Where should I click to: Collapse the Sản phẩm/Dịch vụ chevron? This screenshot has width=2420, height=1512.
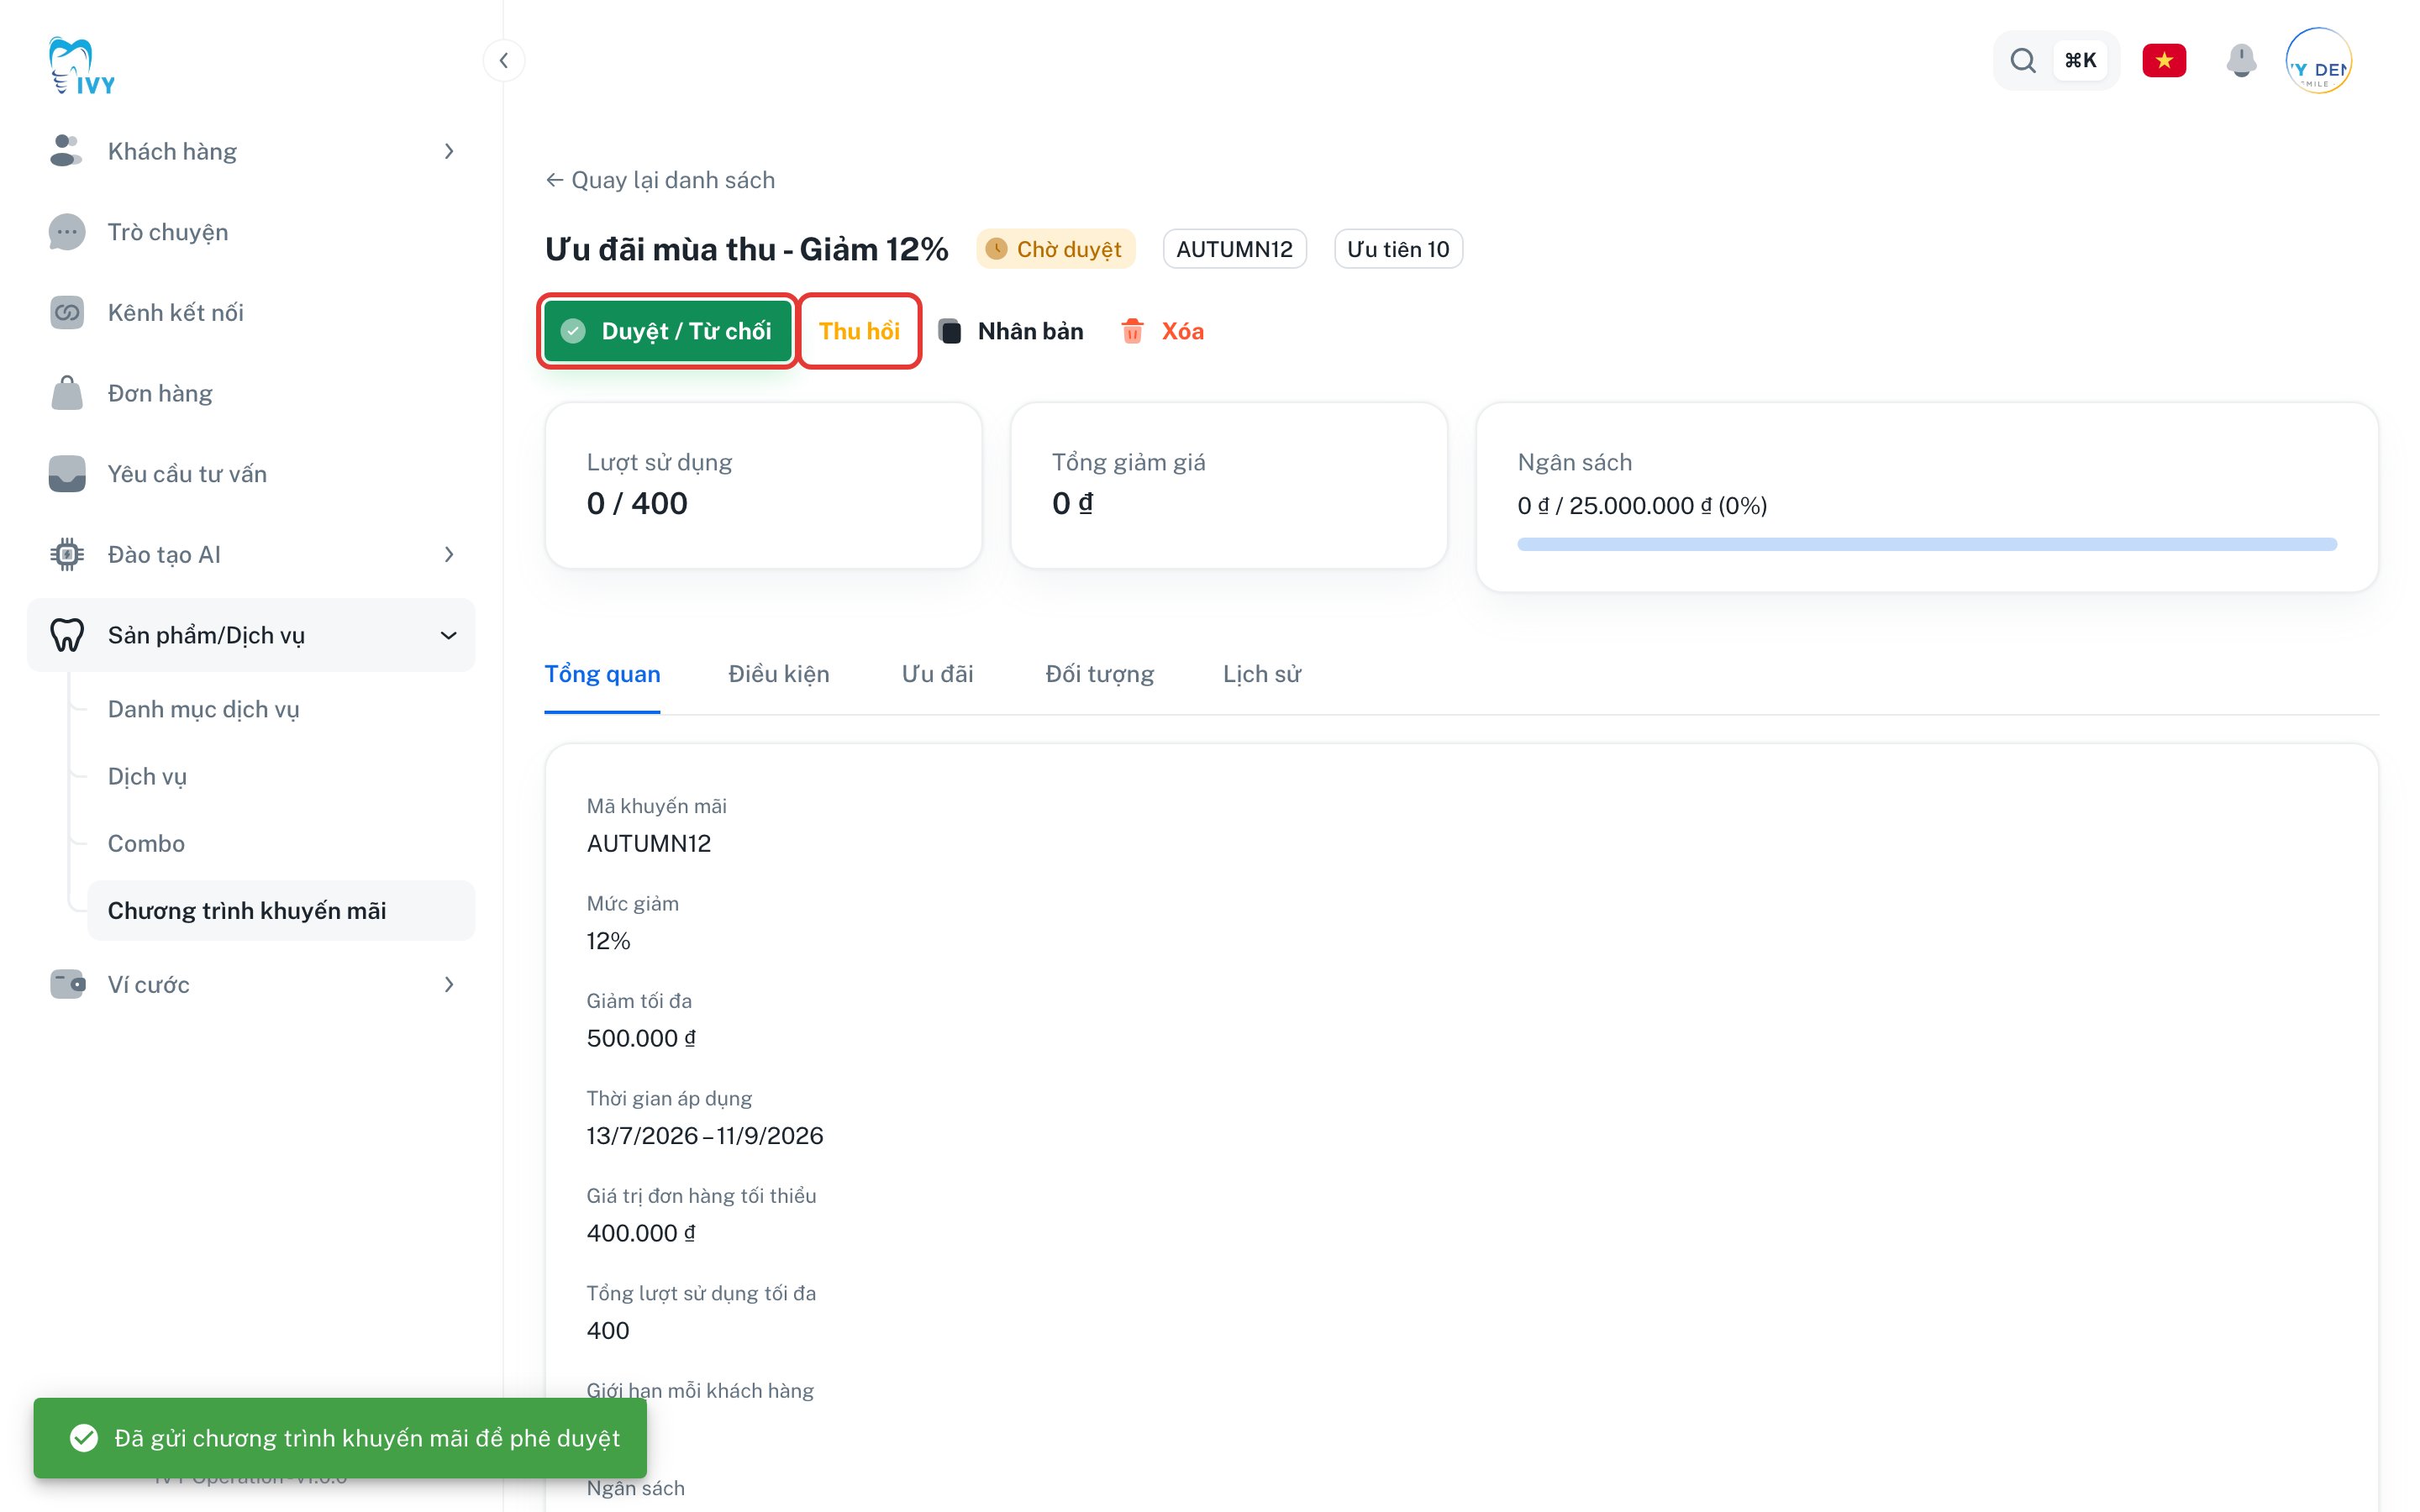tap(449, 635)
